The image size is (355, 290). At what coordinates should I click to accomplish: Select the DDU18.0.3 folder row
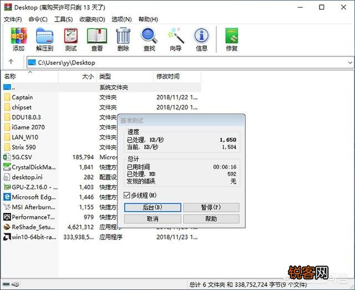point(60,117)
